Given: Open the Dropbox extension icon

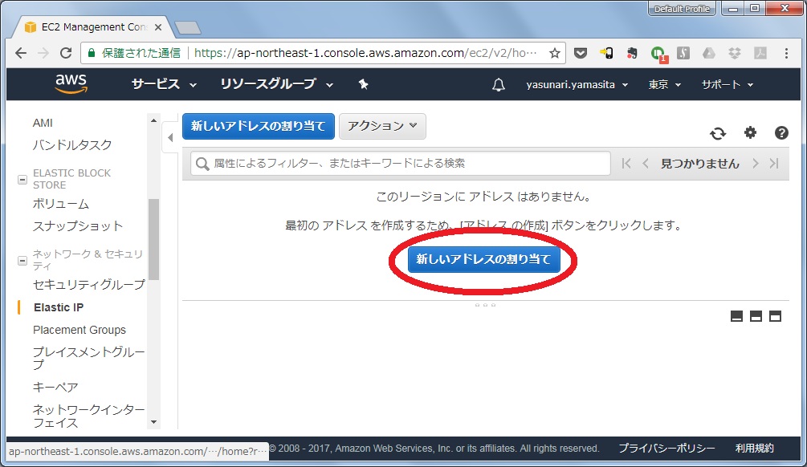Looking at the screenshot, I should tap(735, 53).
